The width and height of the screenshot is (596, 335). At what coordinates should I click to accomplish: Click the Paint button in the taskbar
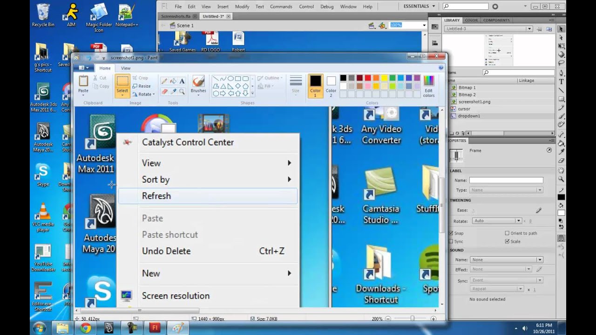pos(178,328)
